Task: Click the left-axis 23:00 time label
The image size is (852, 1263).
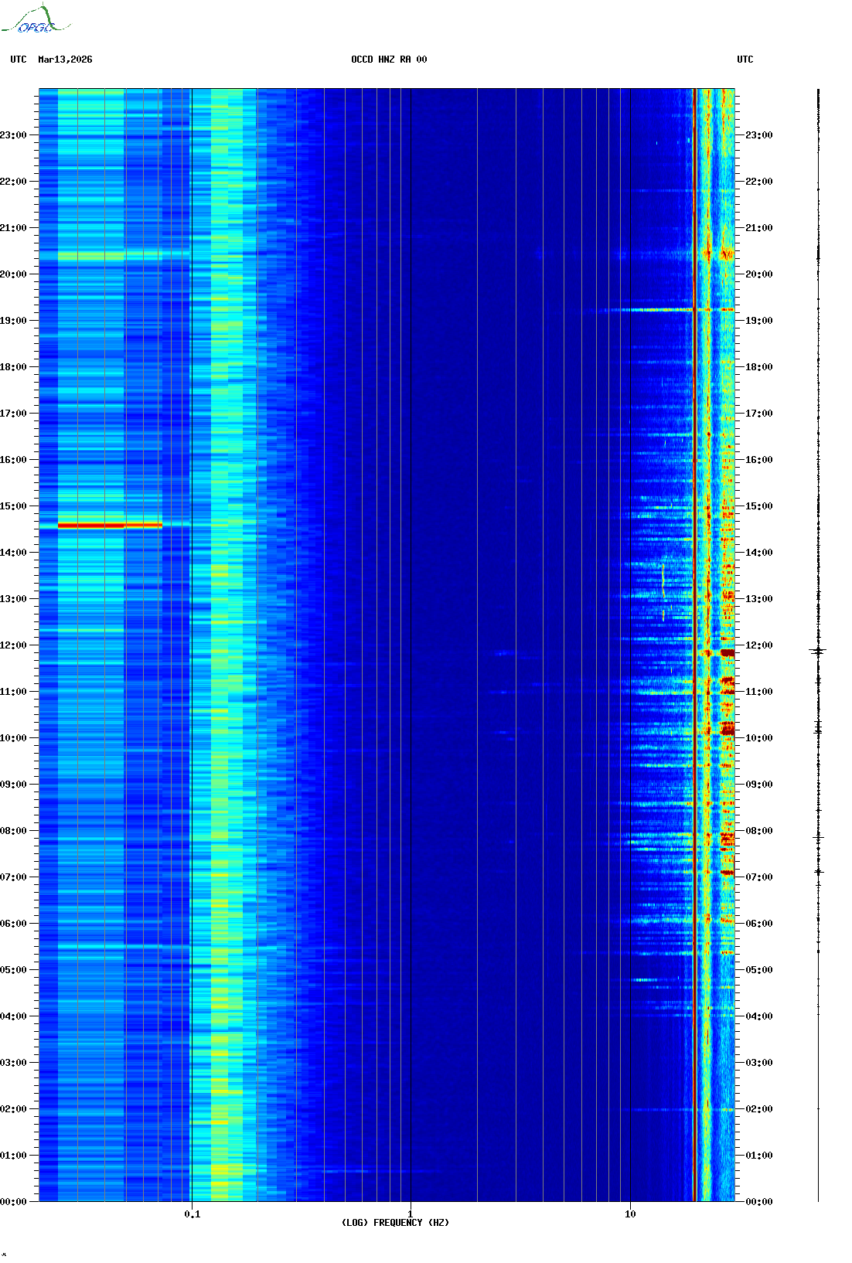Action: [13, 135]
